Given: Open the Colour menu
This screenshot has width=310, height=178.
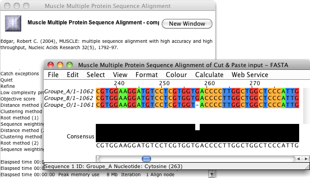Looking at the screenshot, I should [176, 75].
